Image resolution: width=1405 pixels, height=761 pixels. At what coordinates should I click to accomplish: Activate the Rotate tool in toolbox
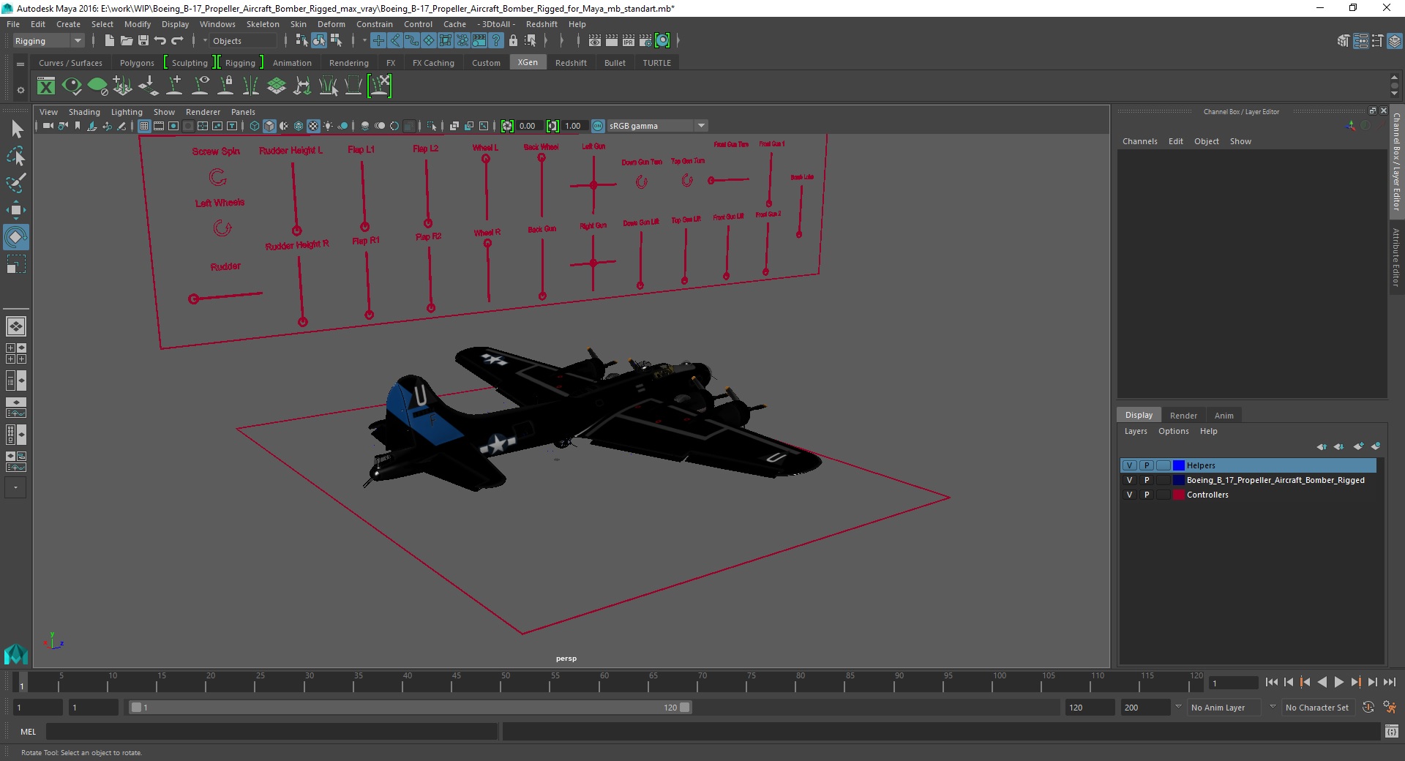coord(16,237)
